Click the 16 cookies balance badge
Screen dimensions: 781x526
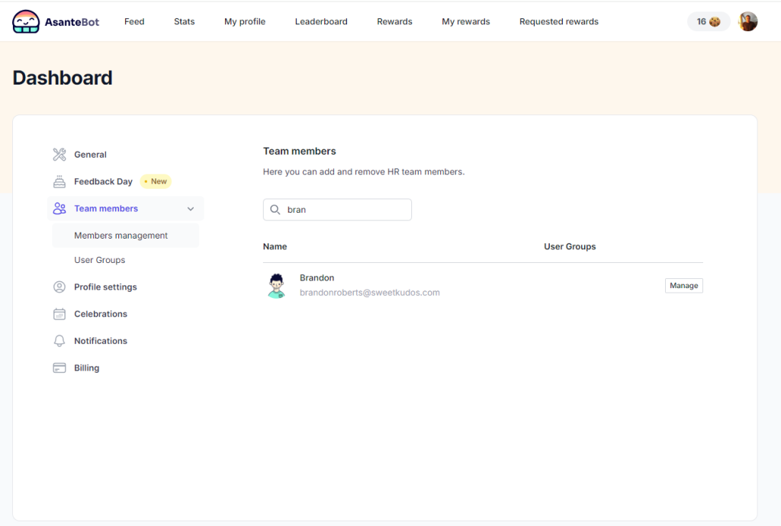709,21
